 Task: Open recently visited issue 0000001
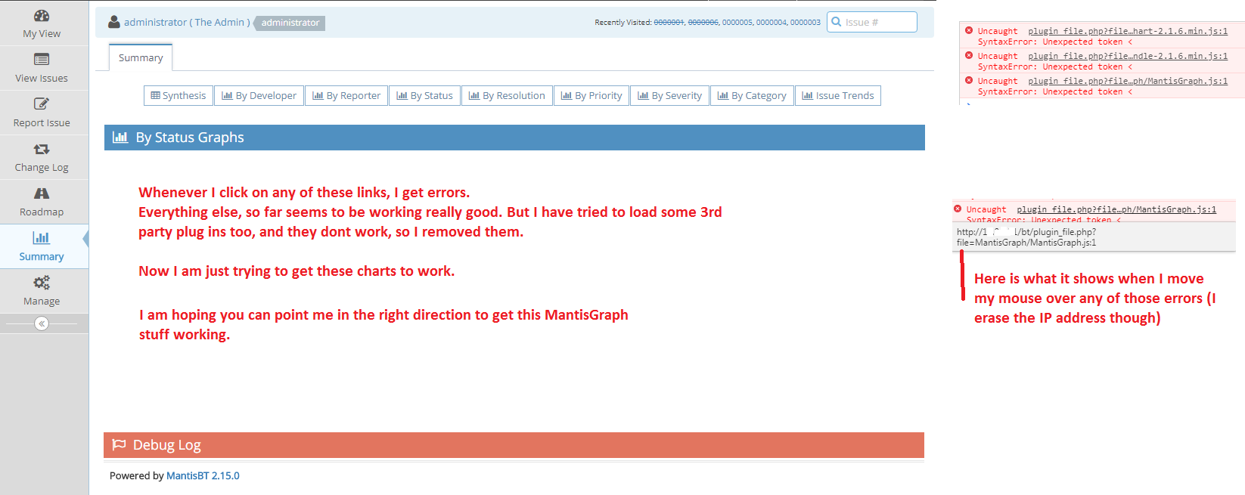pyautogui.click(x=669, y=23)
